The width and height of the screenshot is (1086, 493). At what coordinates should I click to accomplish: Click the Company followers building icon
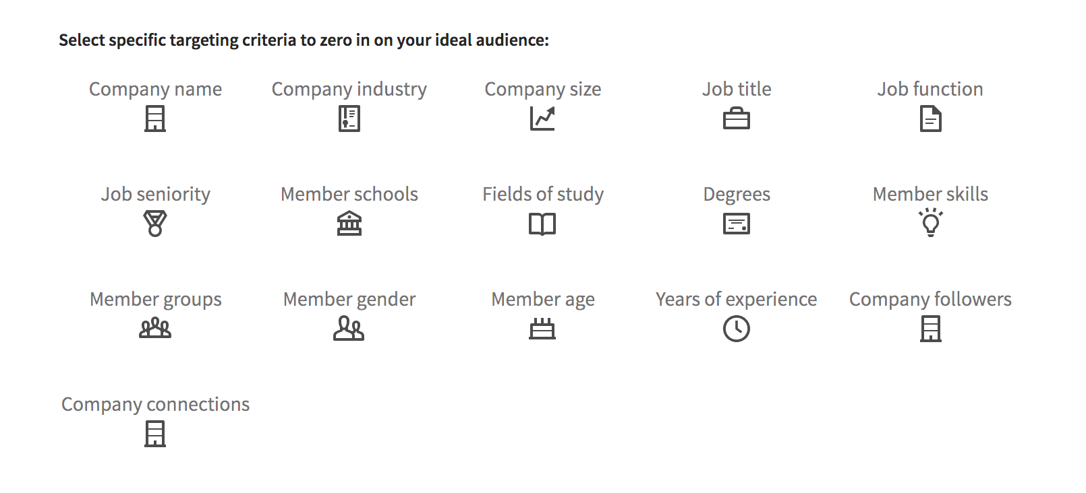(930, 329)
